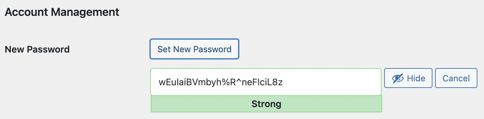Click the password field ending in L8z
This screenshot has height=119, width=484.
[x=266, y=82]
